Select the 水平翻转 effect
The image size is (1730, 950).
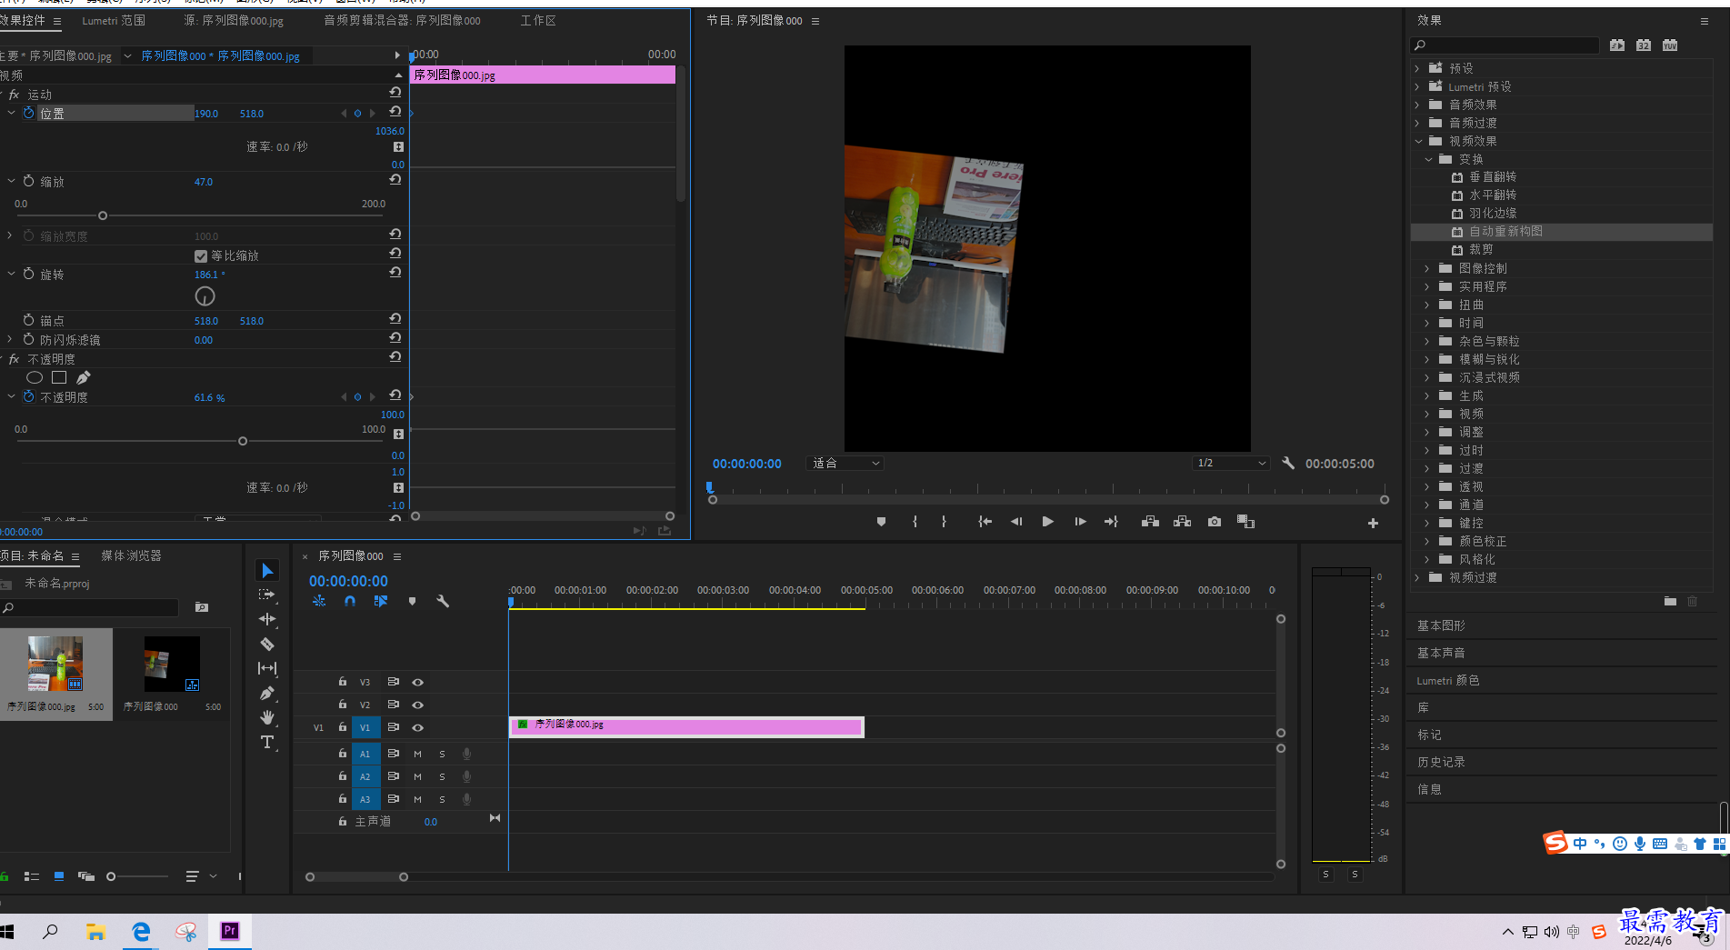pos(1493,195)
